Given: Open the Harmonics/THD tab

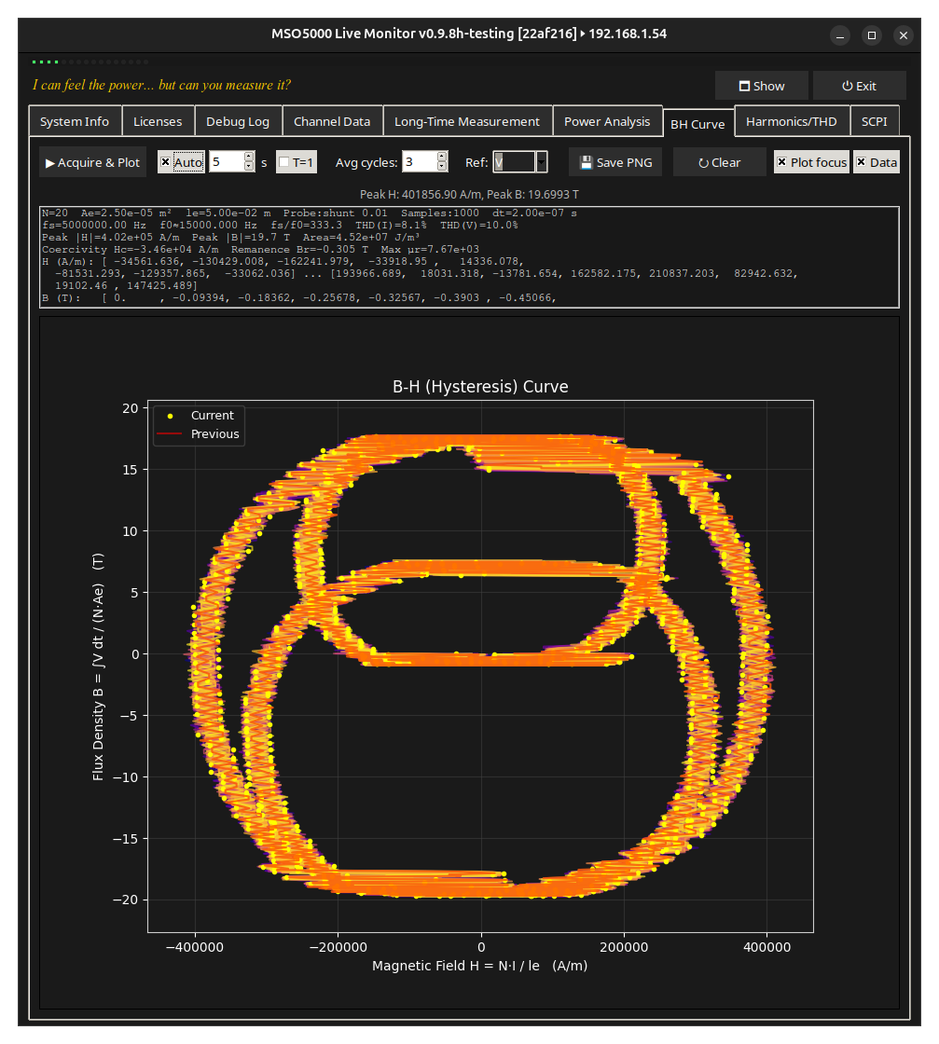Looking at the screenshot, I should coord(792,121).
